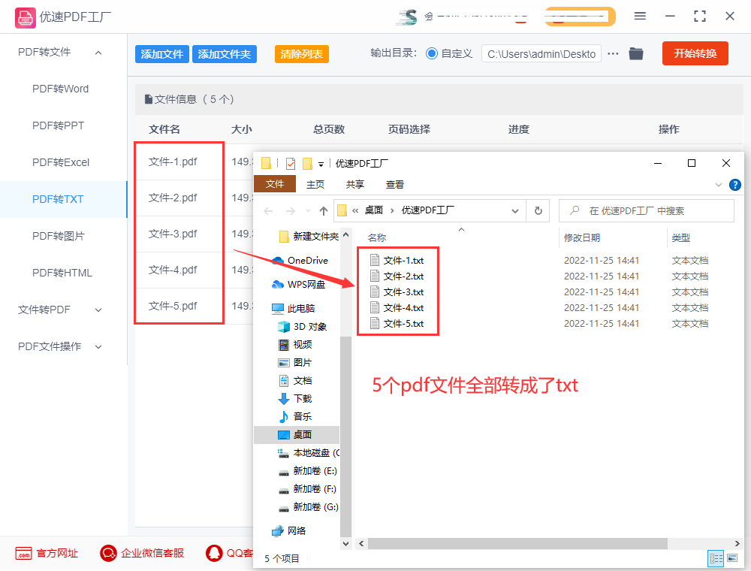
Task: Select 此电脑 in navigation pane
Action: (293, 309)
